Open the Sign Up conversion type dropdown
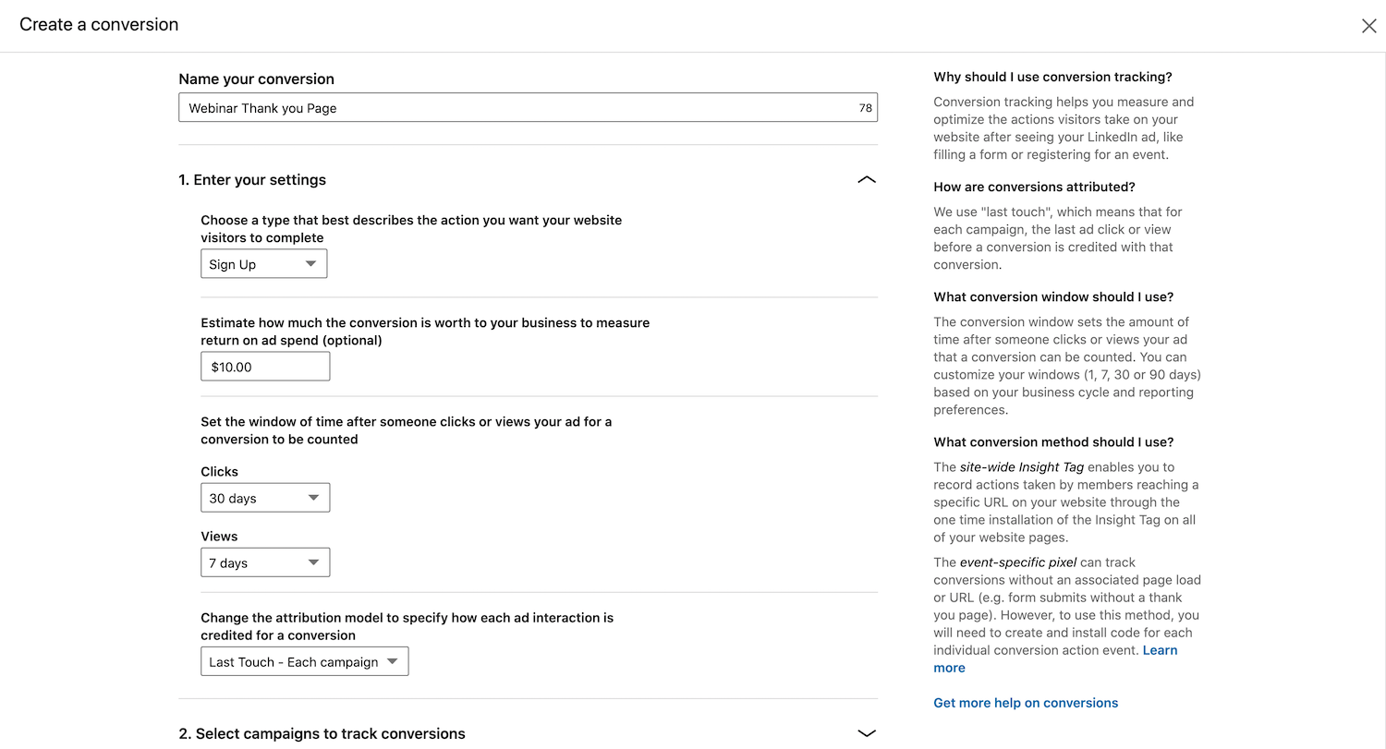The height and width of the screenshot is (749, 1386). coord(263,264)
